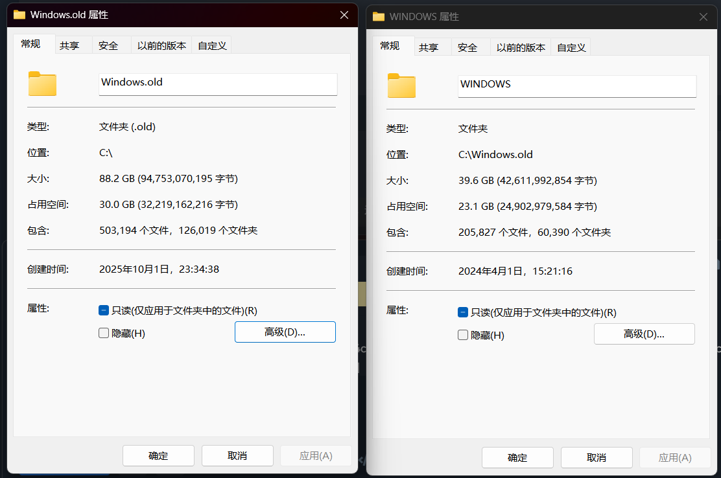The image size is (721, 478).
Task: Enable 隐藏 checkbox in Windows.old 属性 window
Action: (x=104, y=333)
